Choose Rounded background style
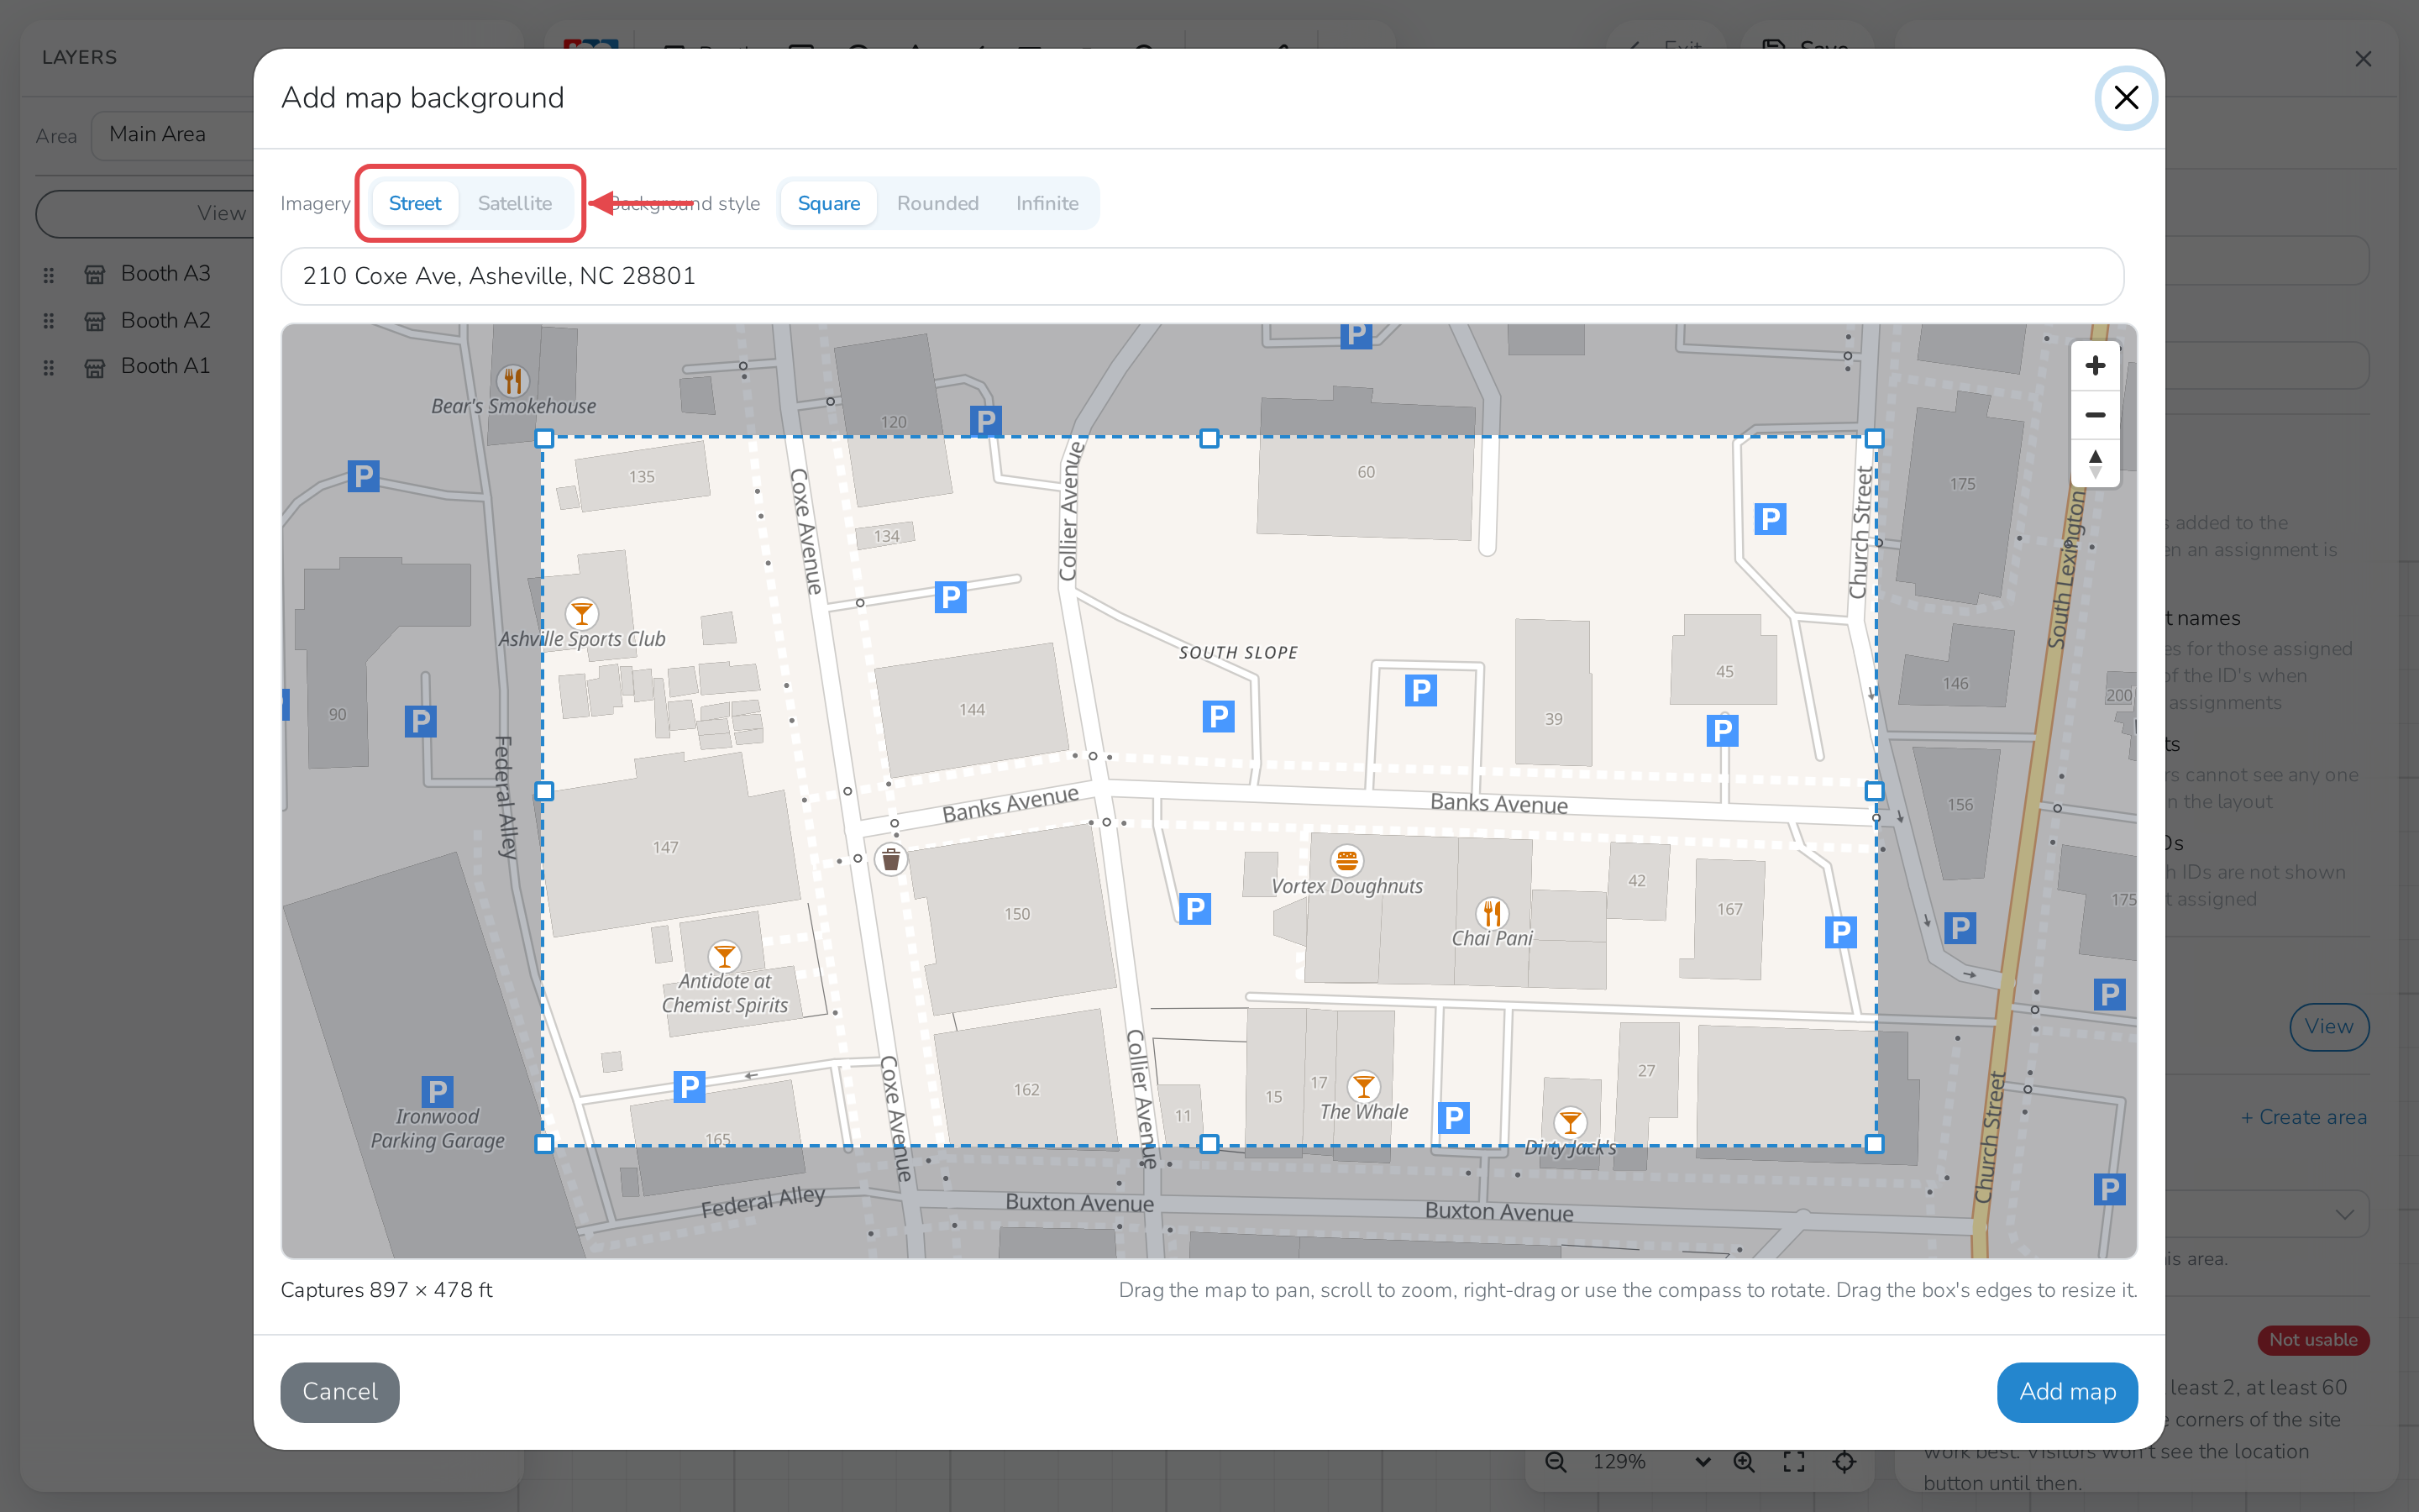This screenshot has width=2419, height=1512. (x=937, y=203)
